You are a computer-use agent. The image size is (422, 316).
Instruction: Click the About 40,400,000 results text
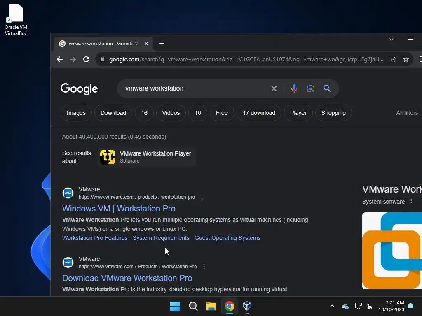click(114, 137)
